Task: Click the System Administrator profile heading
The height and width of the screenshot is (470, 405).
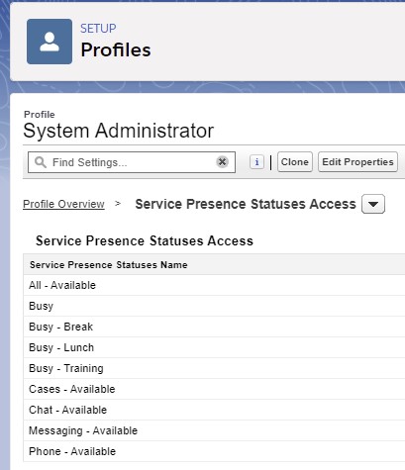Action: (119, 131)
